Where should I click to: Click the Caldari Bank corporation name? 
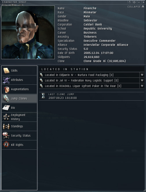(93, 24)
